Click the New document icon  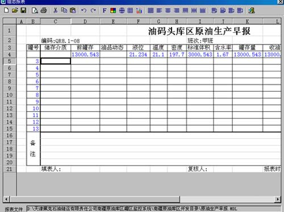6,10
